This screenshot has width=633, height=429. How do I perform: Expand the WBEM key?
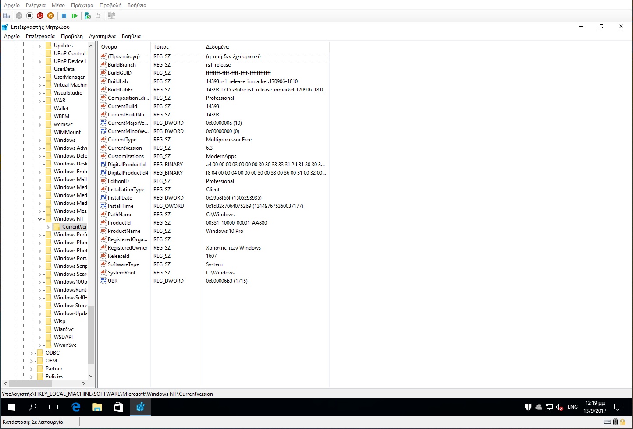point(40,116)
